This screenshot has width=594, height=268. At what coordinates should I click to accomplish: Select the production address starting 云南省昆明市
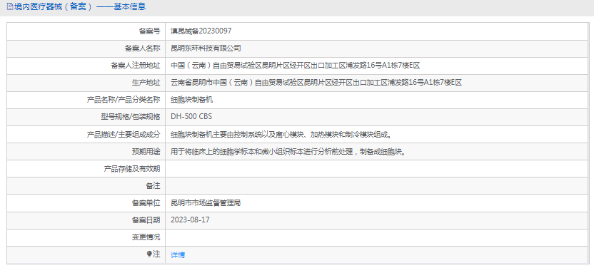tap(316, 83)
